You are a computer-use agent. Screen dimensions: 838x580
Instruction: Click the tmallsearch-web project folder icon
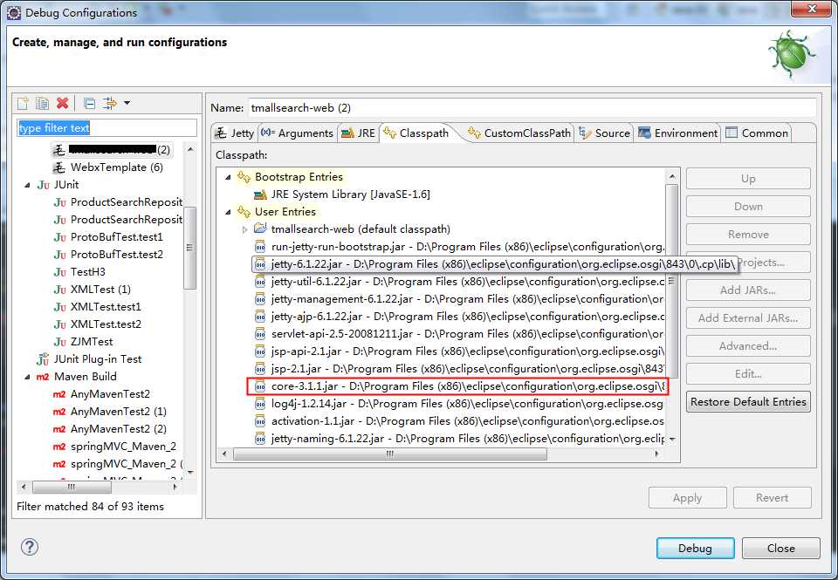tap(260, 229)
